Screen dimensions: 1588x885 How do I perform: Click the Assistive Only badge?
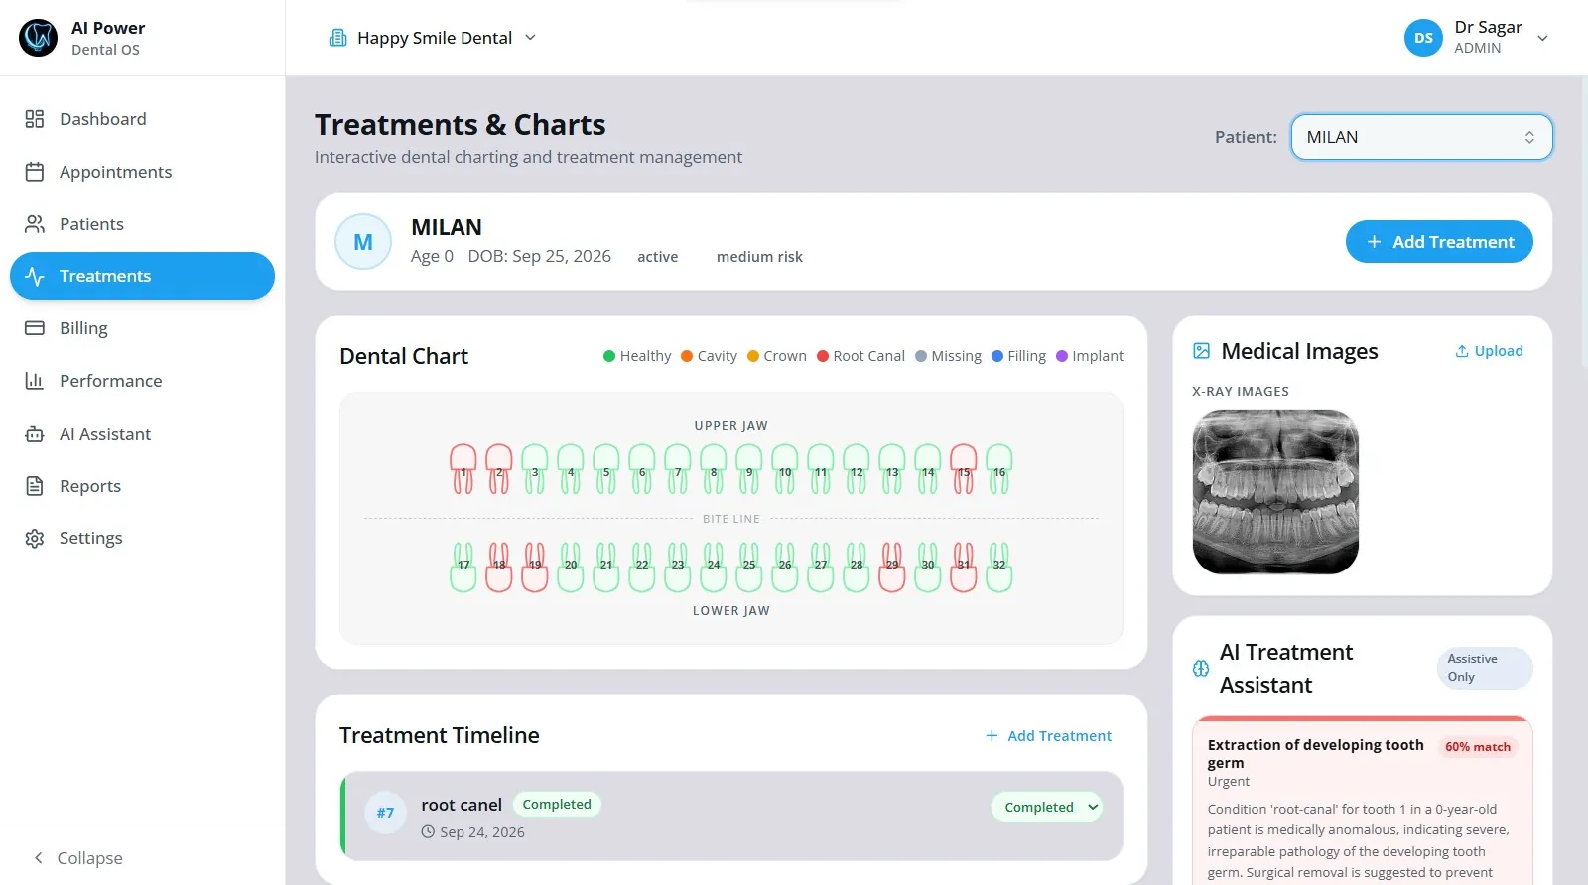(1485, 668)
